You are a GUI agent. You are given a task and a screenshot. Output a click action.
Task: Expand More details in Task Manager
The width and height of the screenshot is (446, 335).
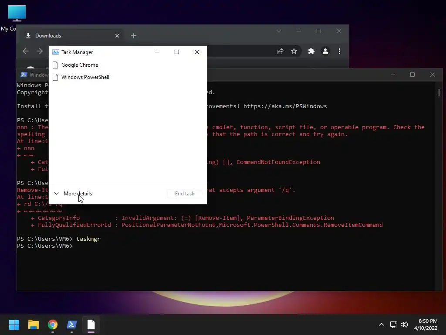point(73,194)
